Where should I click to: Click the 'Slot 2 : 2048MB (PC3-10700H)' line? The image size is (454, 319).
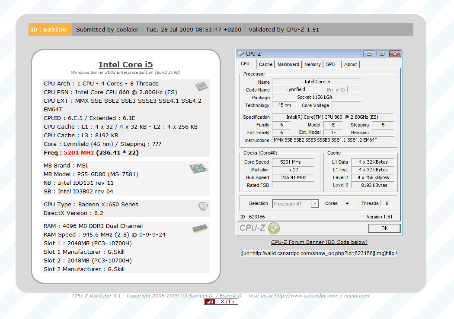(x=88, y=261)
